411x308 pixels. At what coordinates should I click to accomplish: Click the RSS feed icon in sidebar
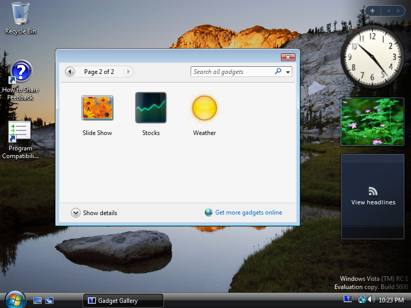pos(373,191)
